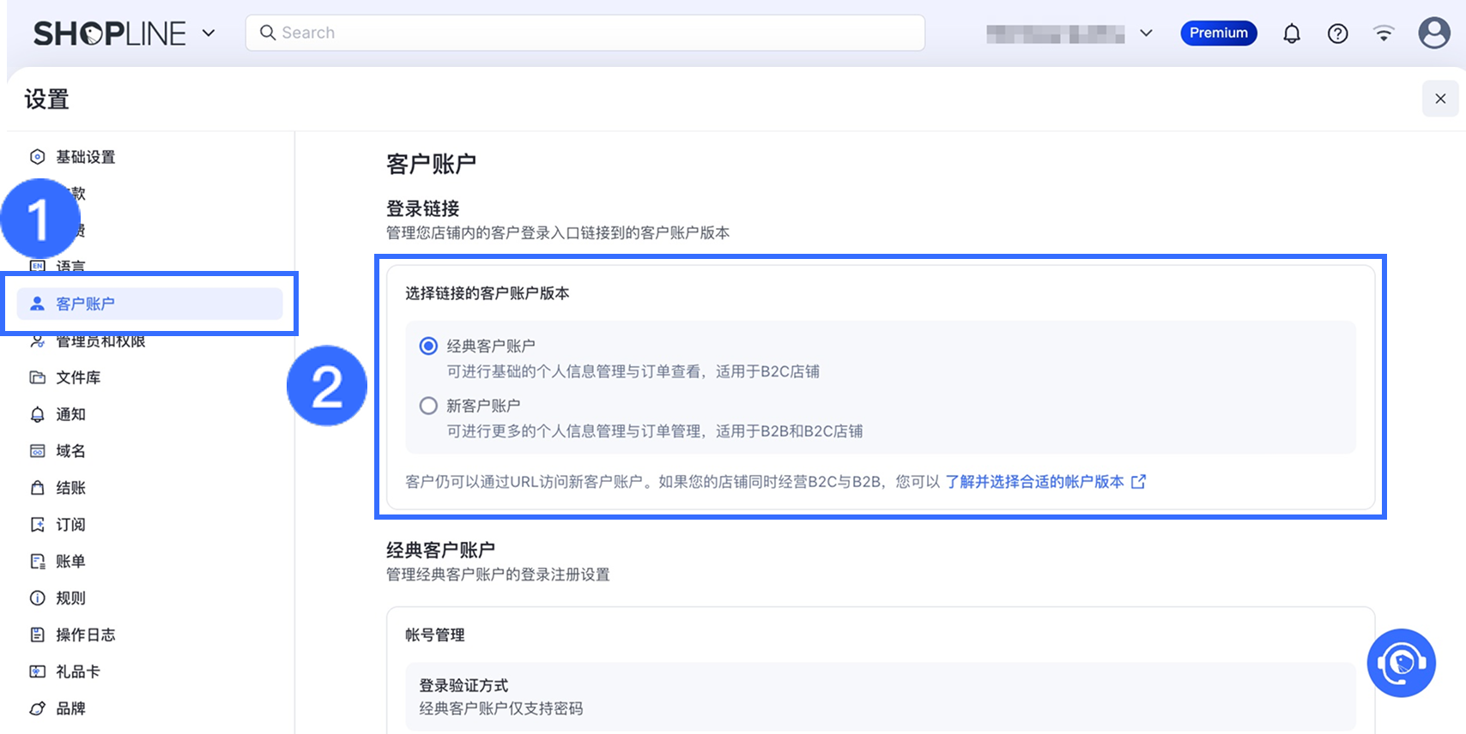This screenshot has width=1466, height=734.
Task: Open 结账 checkout settings
Action: point(70,488)
